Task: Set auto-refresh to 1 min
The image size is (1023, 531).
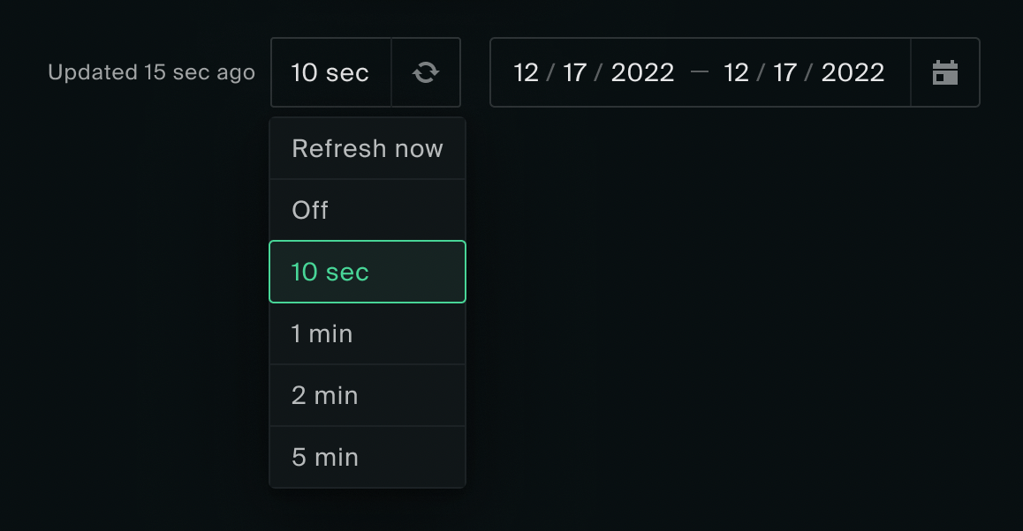Action: [x=322, y=333]
